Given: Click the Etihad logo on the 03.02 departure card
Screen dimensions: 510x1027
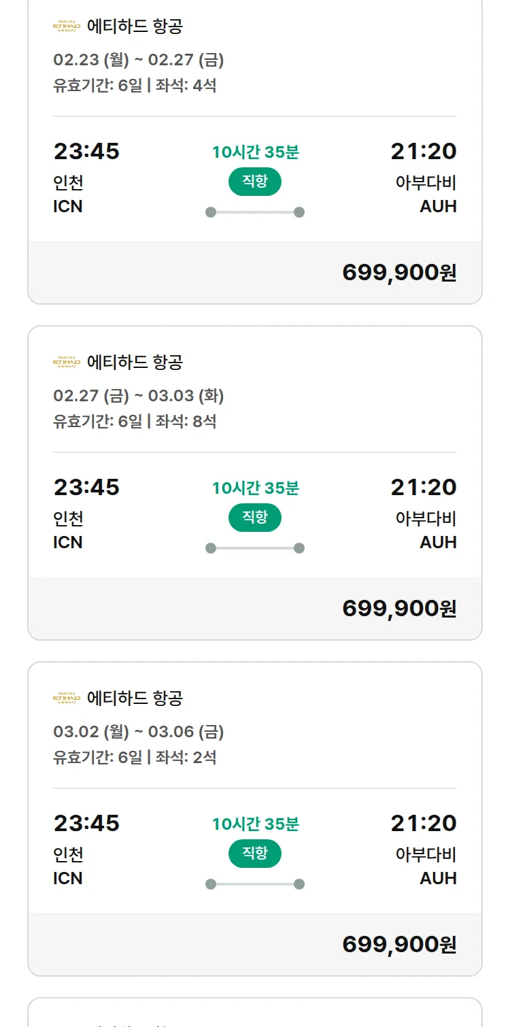Looking at the screenshot, I should click(x=67, y=698).
